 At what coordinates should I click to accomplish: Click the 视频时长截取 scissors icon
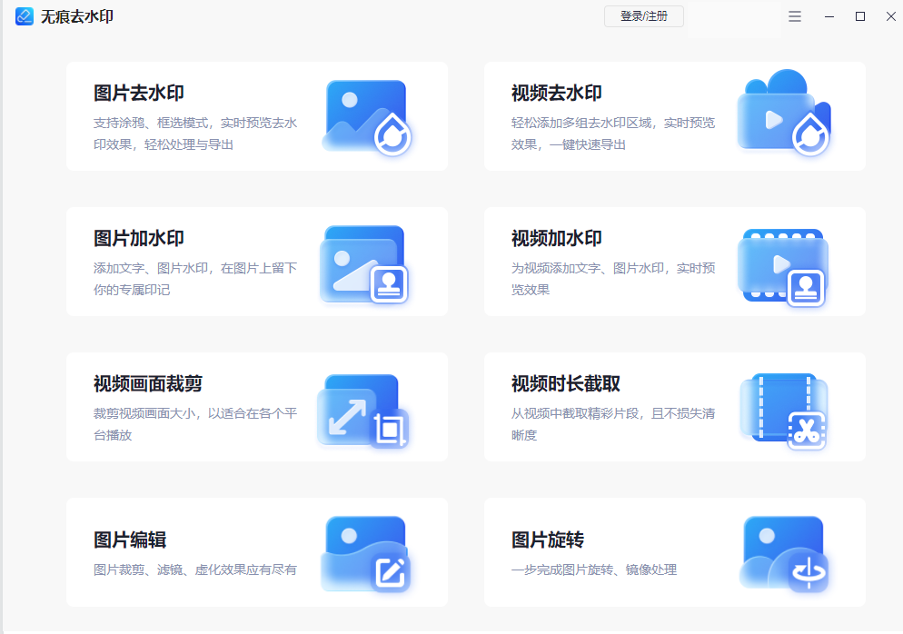point(783,411)
